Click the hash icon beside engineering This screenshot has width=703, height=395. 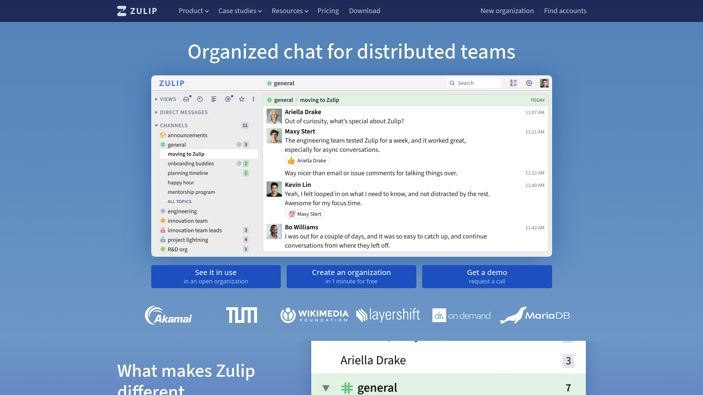click(163, 211)
